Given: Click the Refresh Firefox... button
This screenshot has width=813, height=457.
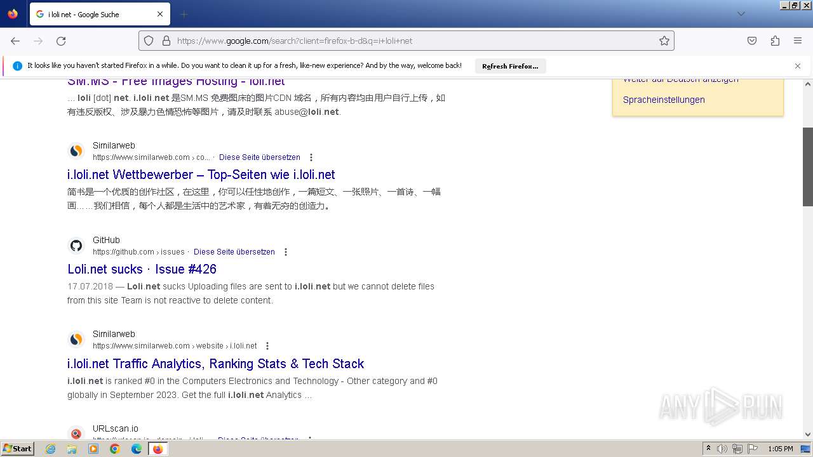Looking at the screenshot, I should pyautogui.click(x=510, y=66).
